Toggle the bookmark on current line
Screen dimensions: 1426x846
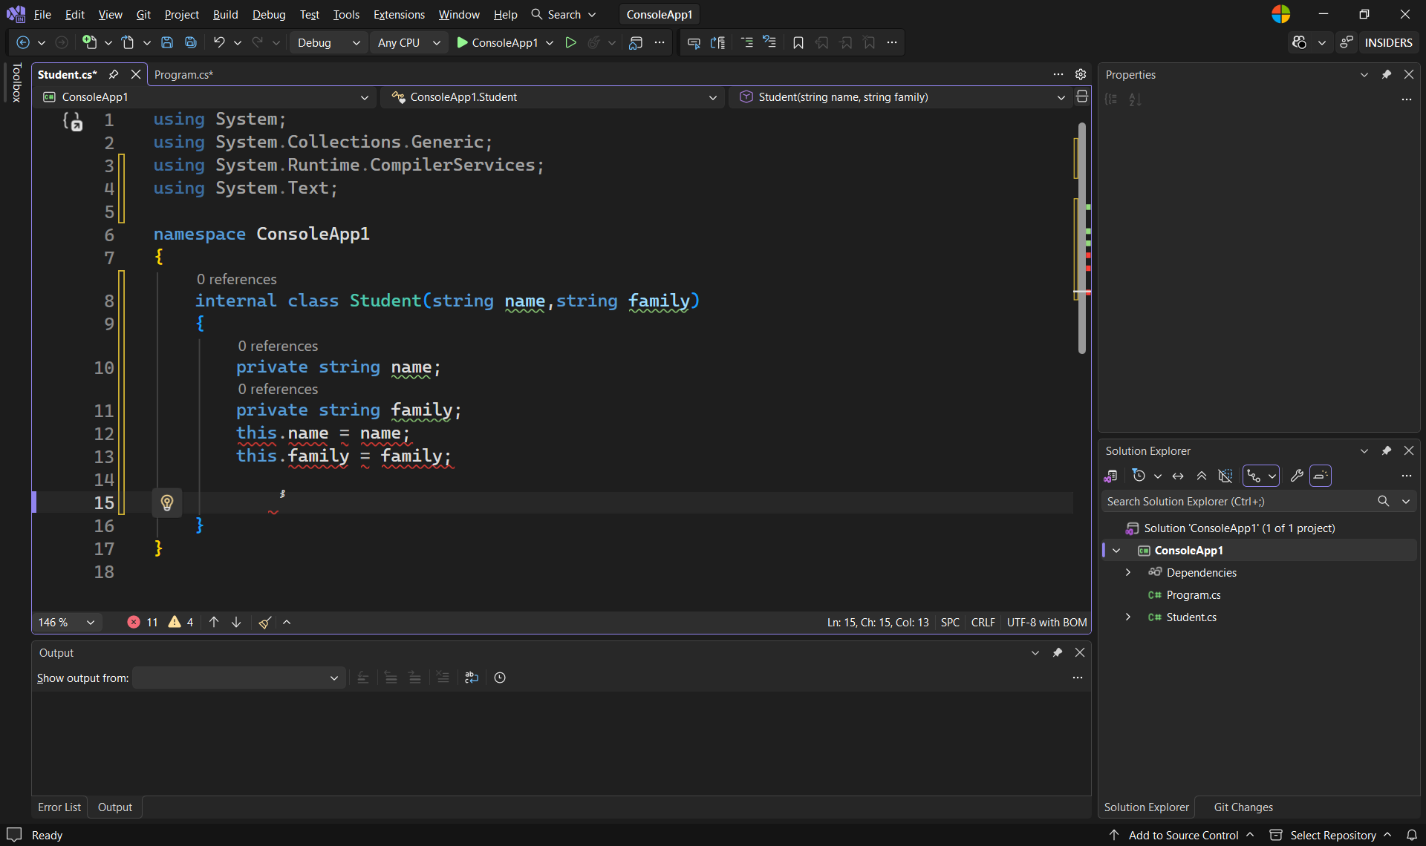(x=798, y=43)
